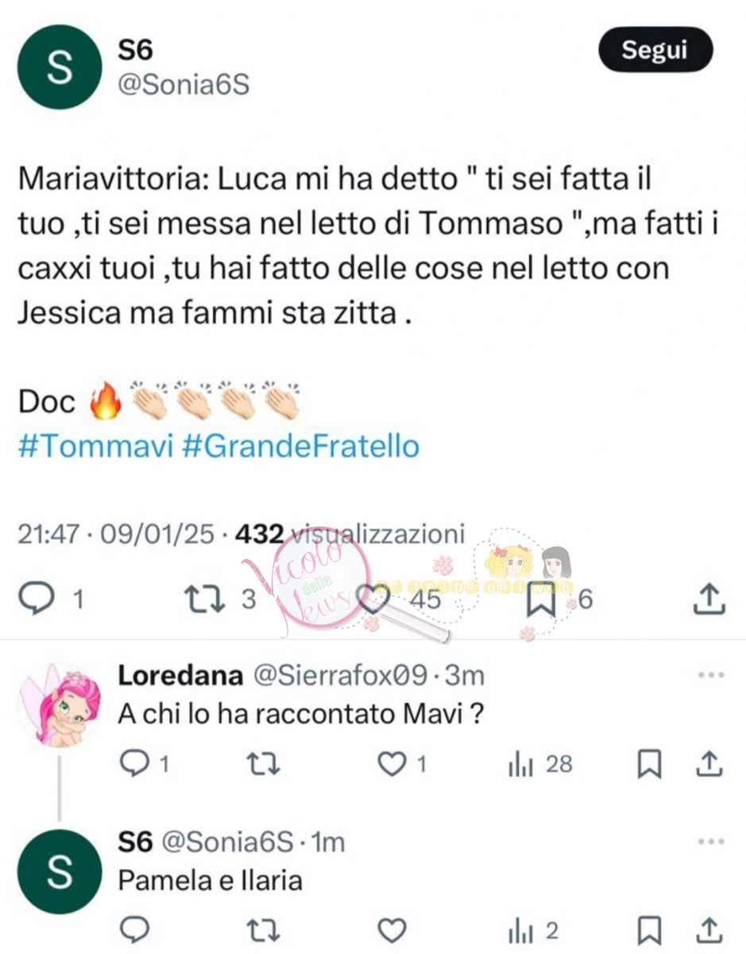Like the main tweet with 45 likes

[371, 599]
